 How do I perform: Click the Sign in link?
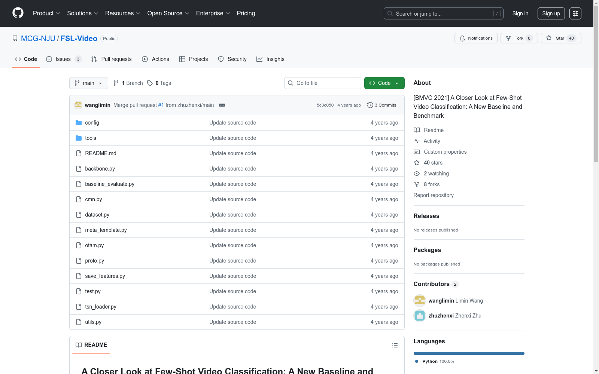tap(520, 13)
